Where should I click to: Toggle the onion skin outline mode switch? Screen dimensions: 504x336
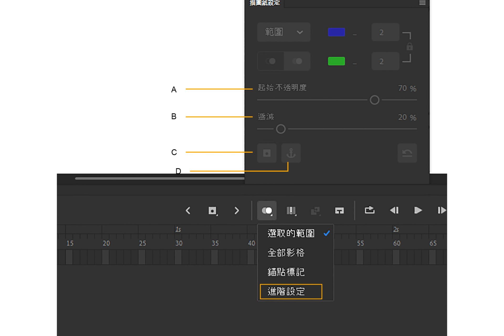pyautogui.click(x=271, y=61)
